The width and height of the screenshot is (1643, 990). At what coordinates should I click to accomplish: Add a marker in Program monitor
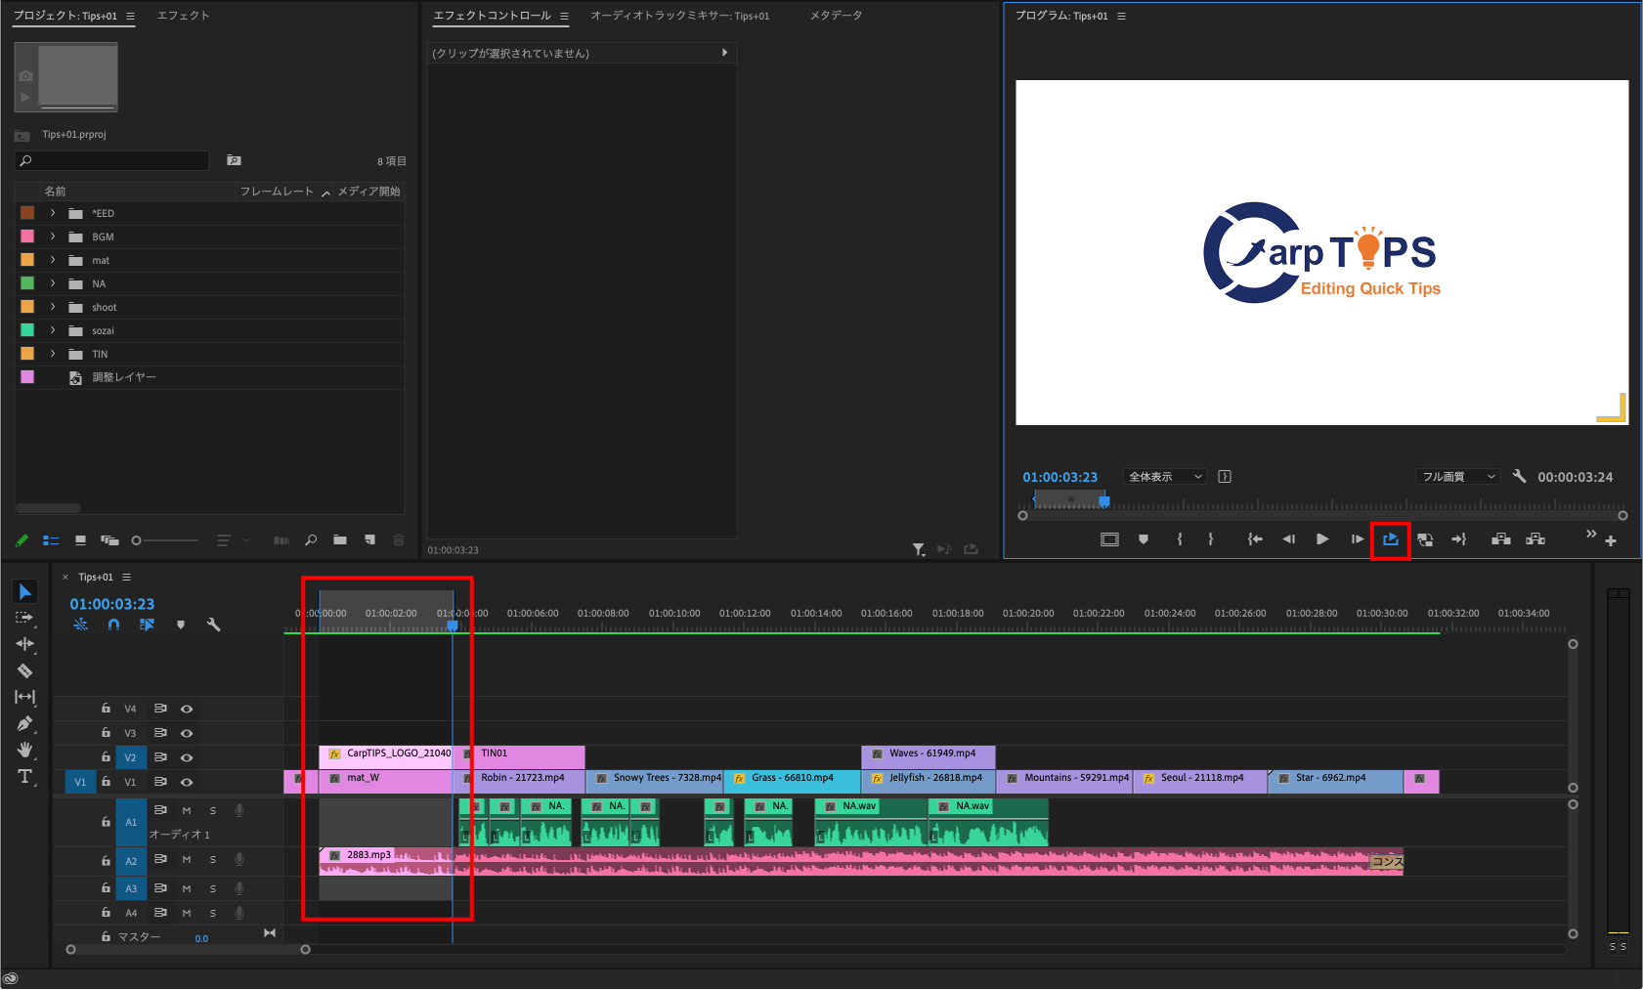pyautogui.click(x=1144, y=539)
